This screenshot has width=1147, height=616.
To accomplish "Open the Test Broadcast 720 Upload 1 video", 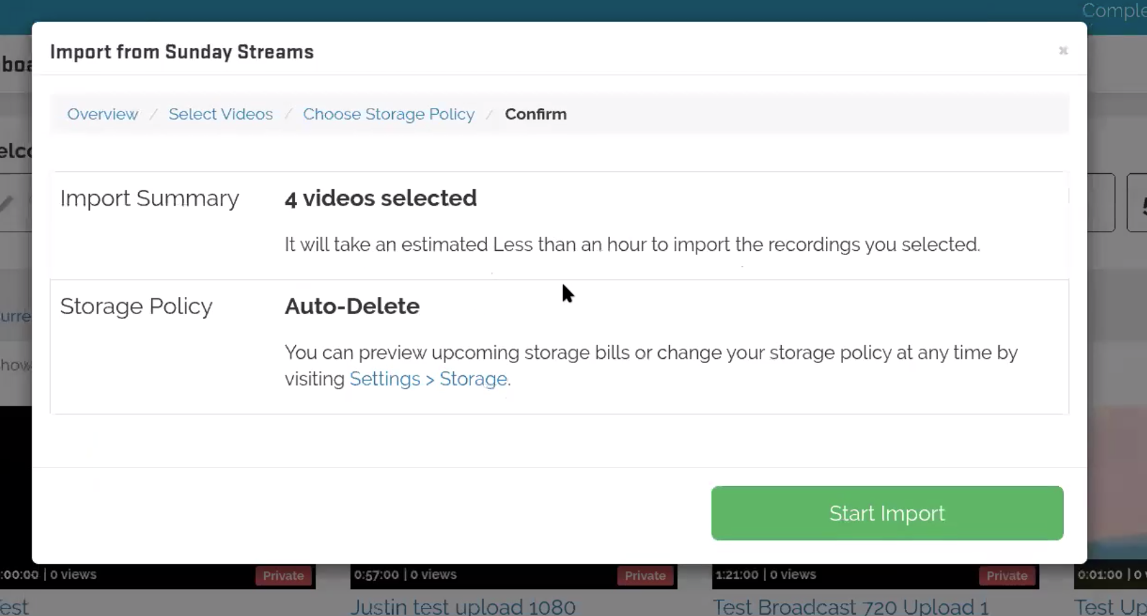I will (x=850, y=606).
